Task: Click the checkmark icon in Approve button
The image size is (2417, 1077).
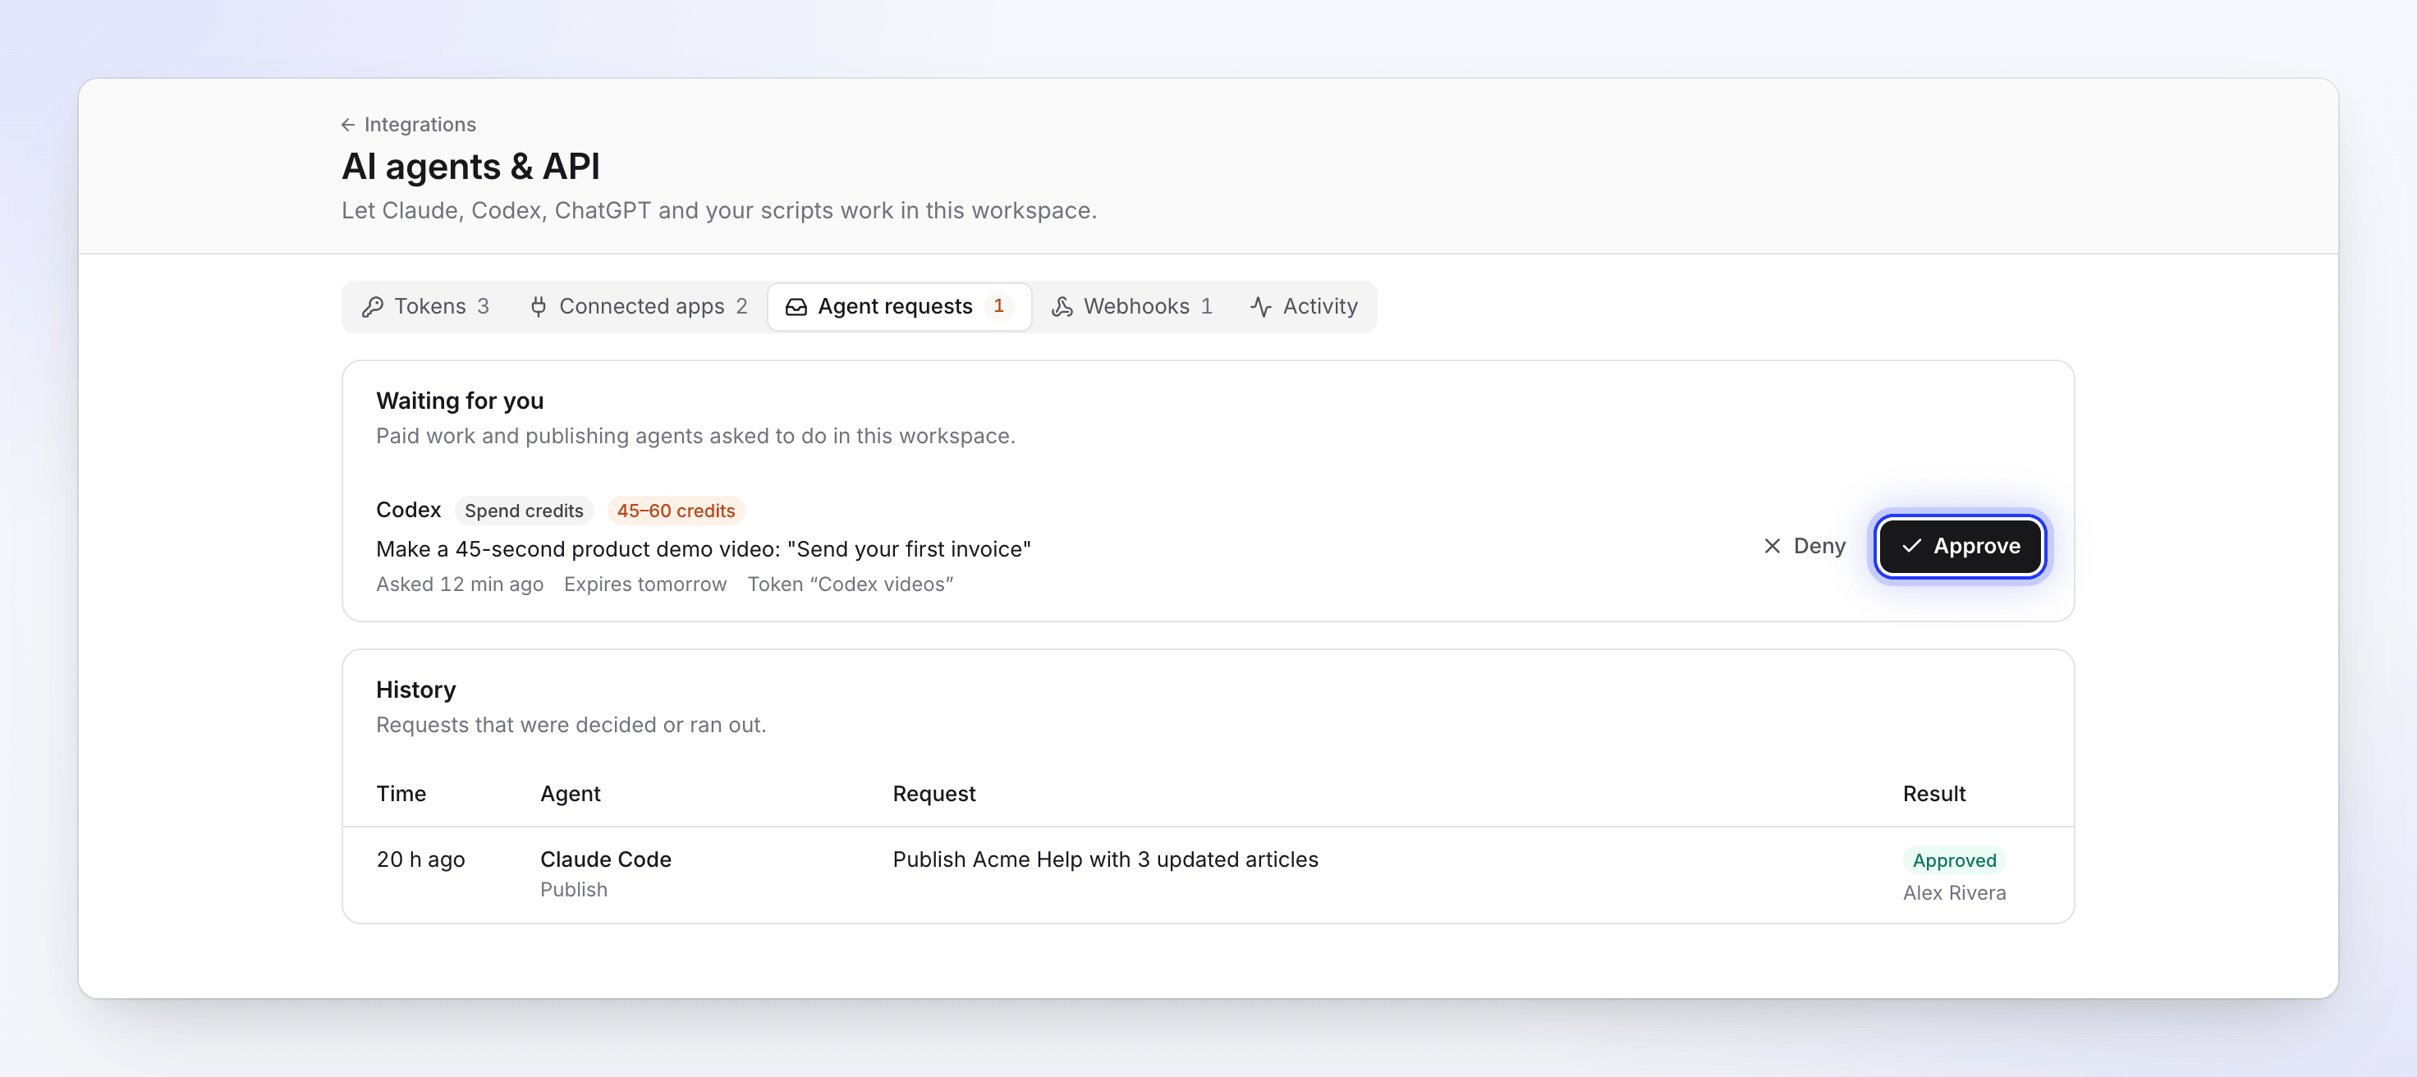Action: click(x=1911, y=546)
